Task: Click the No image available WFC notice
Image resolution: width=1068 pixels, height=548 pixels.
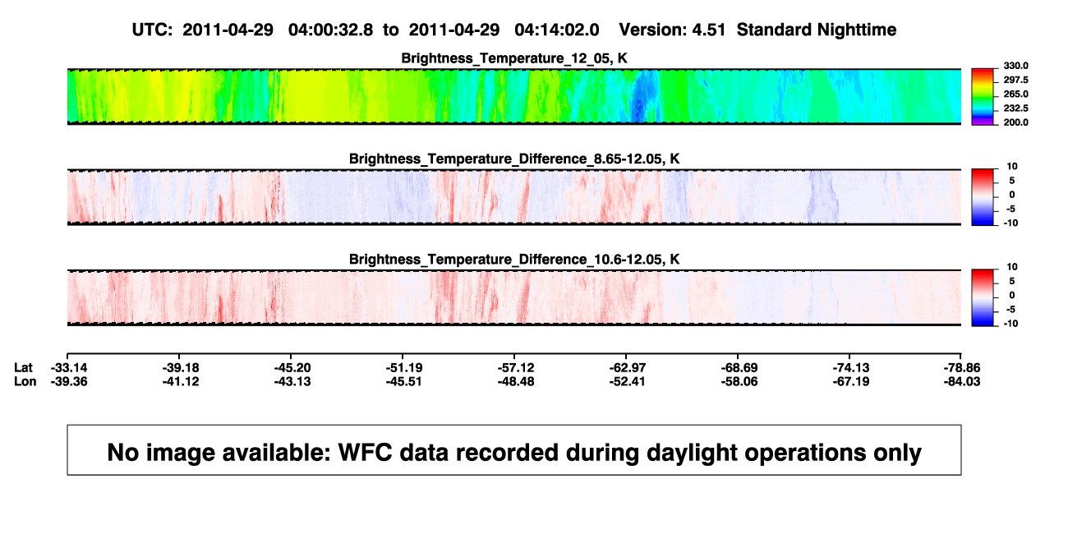Action: 514,450
